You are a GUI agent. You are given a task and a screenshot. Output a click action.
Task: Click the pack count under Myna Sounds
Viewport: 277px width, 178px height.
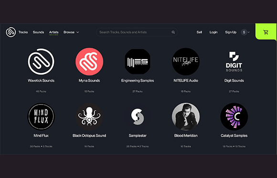(x=89, y=91)
